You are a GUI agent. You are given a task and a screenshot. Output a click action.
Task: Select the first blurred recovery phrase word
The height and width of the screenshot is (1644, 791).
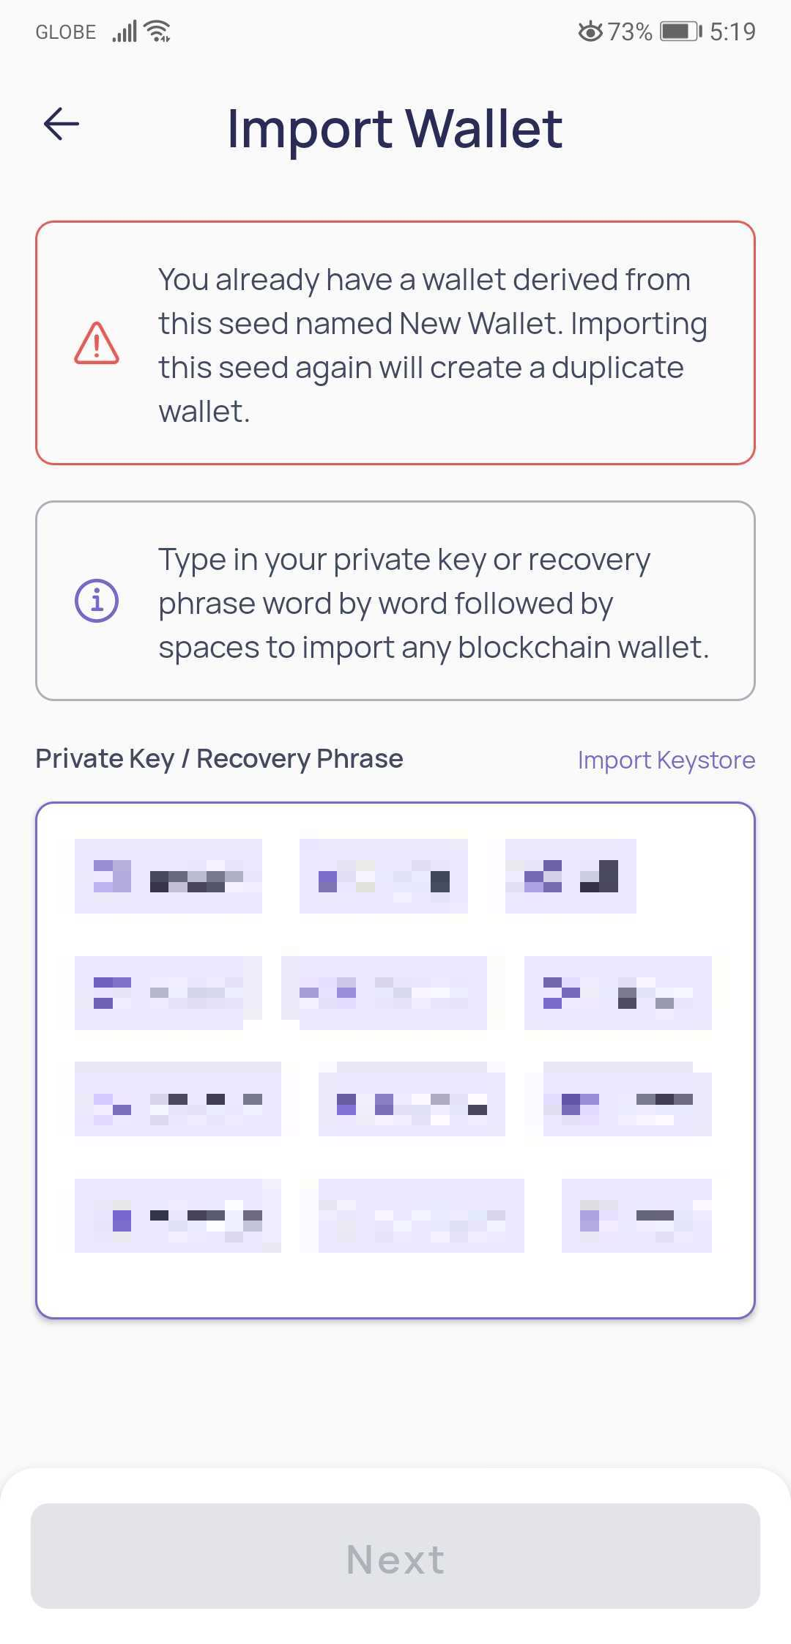[168, 876]
